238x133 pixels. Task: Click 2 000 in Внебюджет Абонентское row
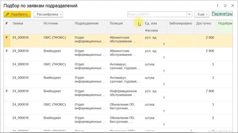(210, 51)
